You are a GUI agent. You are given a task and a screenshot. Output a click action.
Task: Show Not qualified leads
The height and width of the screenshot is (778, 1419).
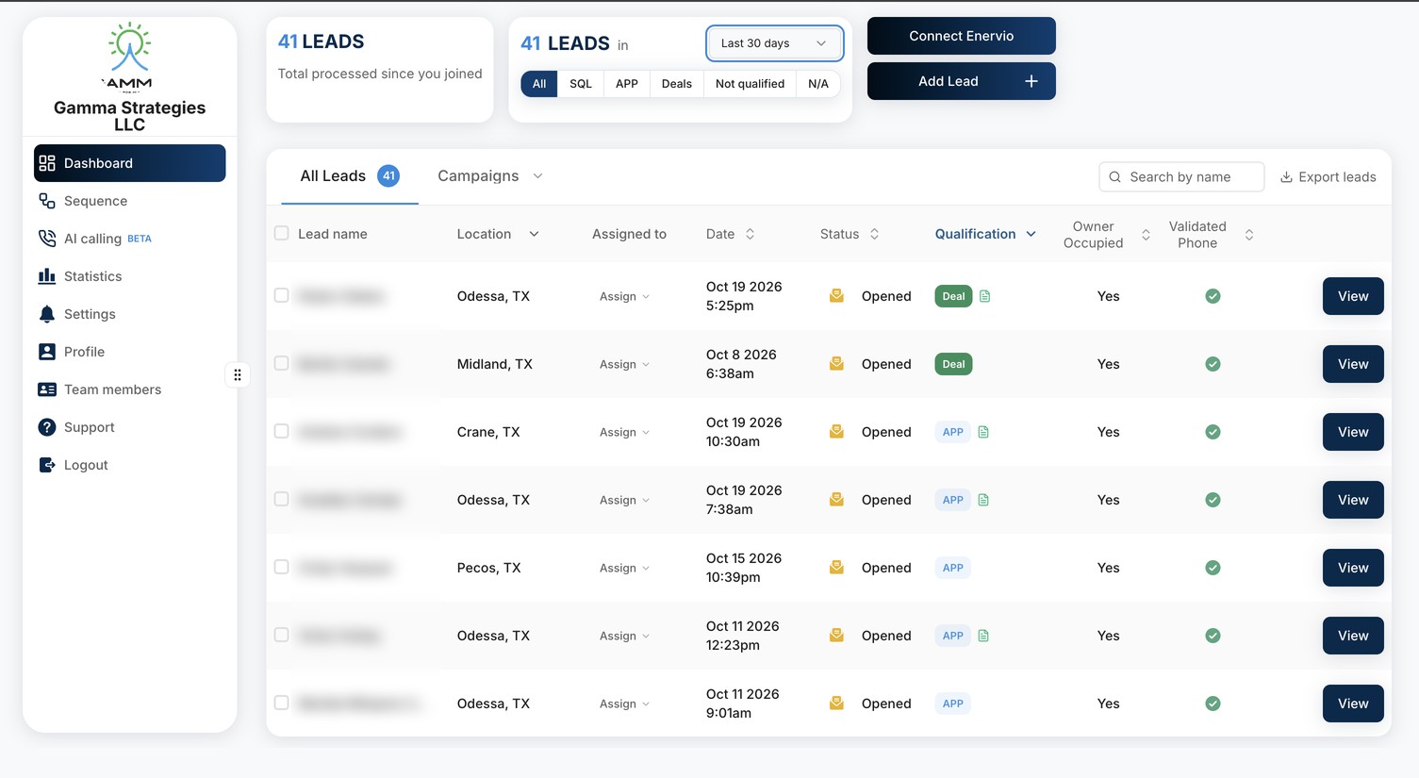750,84
